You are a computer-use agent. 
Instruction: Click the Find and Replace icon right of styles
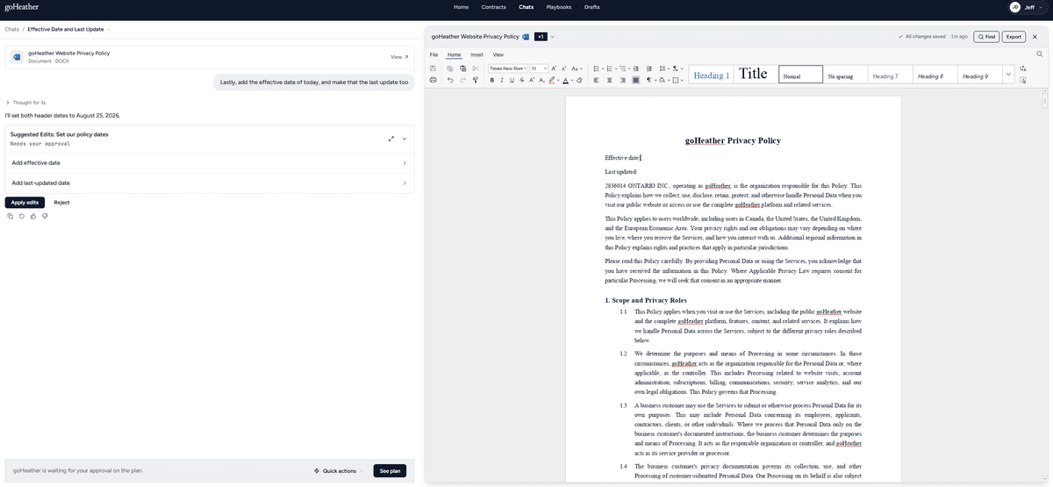pyautogui.click(x=1023, y=68)
